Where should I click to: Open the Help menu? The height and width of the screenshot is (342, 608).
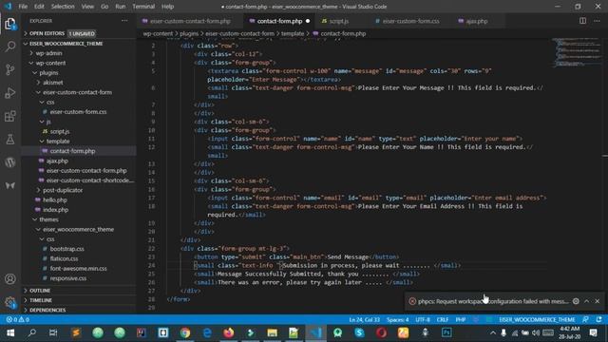(167, 7)
